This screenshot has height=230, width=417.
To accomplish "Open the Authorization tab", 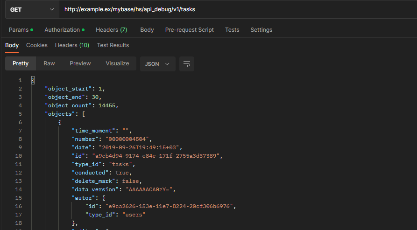I will (x=64, y=30).
